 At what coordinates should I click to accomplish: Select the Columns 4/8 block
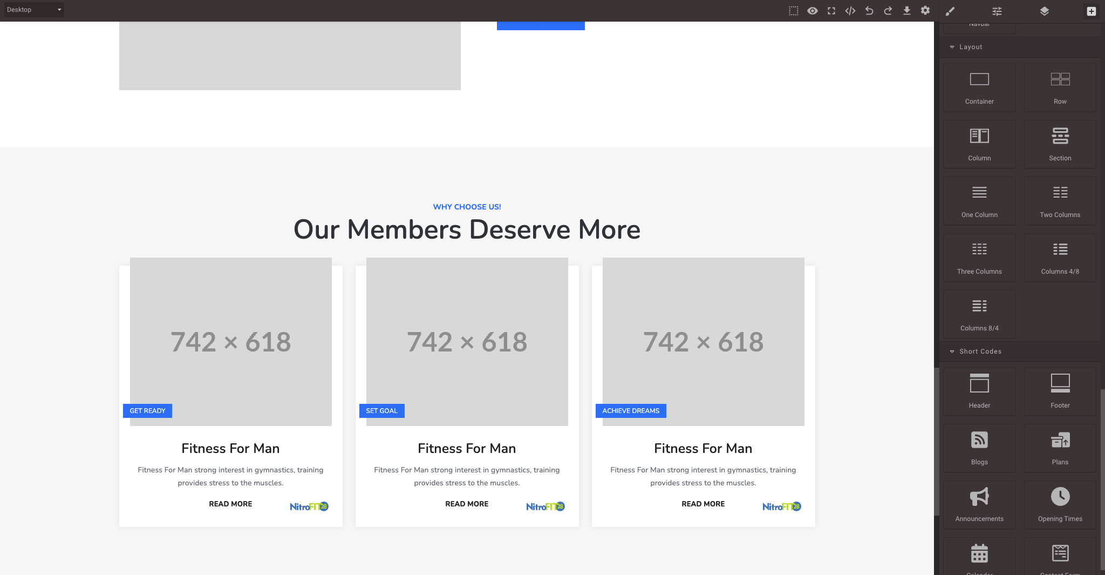tap(1060, 258)
